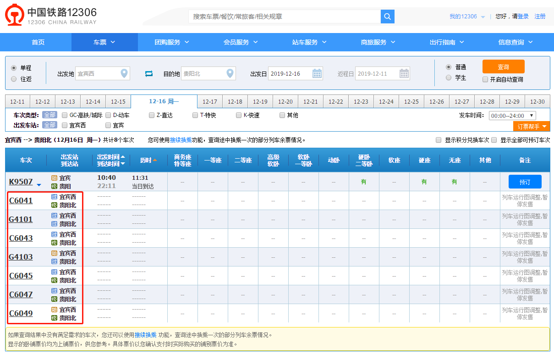Expand the 商旅服务 navigation menu

pyautogui.click(x=378, y=42)
